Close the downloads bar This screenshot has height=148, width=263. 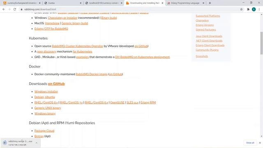pyautogui.click(x=260, y=143)
